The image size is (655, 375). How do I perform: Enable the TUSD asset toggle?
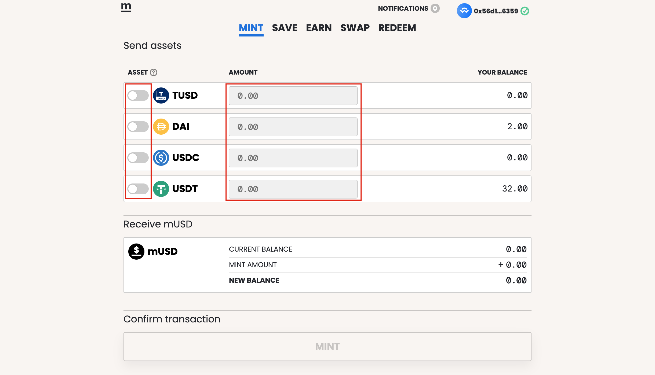(138, 95)
